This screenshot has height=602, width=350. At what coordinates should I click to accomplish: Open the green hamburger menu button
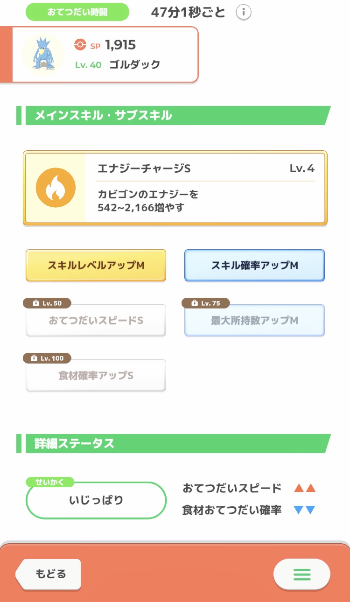(x=302, y=574)
